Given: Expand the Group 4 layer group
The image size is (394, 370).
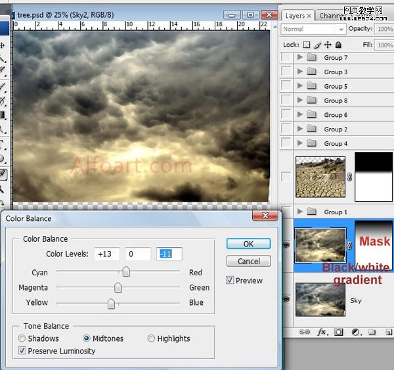Looking at the screenshot, I should tap(300, 143).
